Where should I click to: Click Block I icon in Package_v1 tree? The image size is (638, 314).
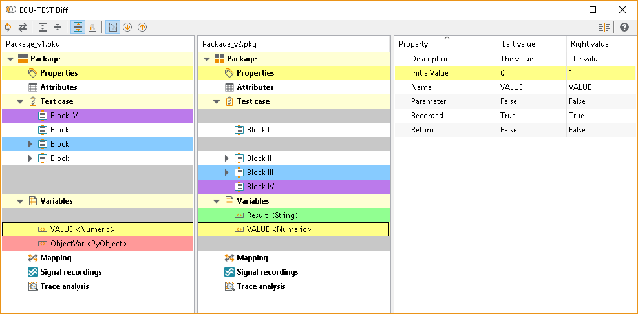43,130
